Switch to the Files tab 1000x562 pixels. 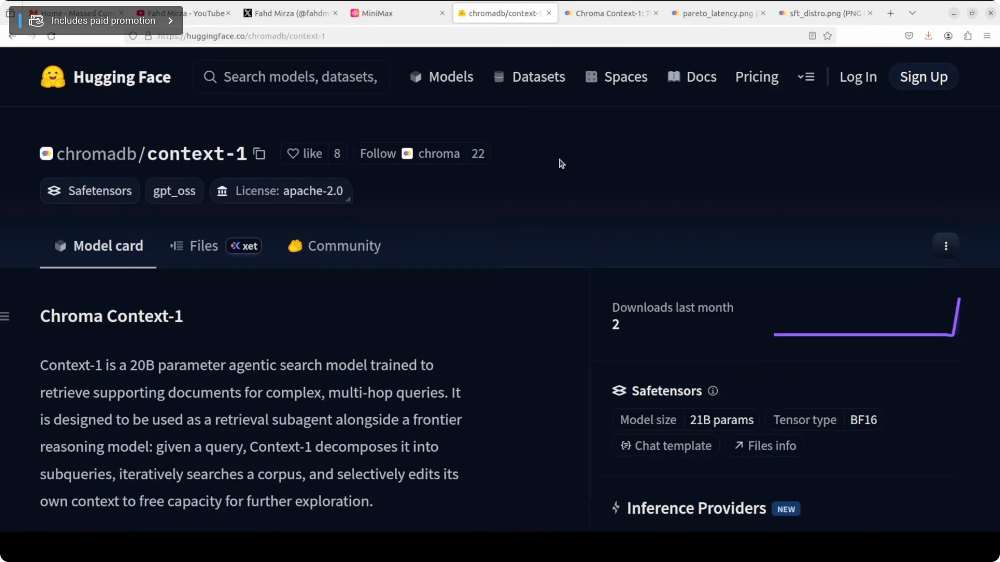point(215,246)
